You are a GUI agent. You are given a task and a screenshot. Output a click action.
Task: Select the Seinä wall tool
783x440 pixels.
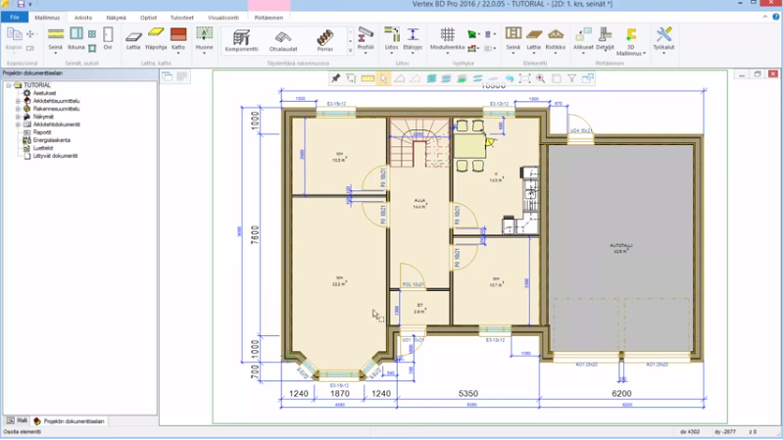tap(55, 37)
